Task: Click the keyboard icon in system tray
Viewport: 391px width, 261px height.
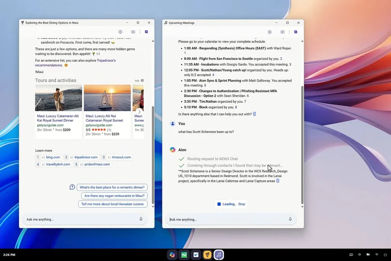Action: point(351,255)
